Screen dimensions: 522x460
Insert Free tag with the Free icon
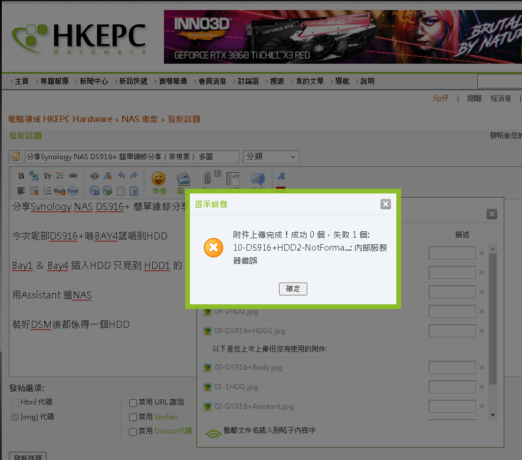[73, 190]
